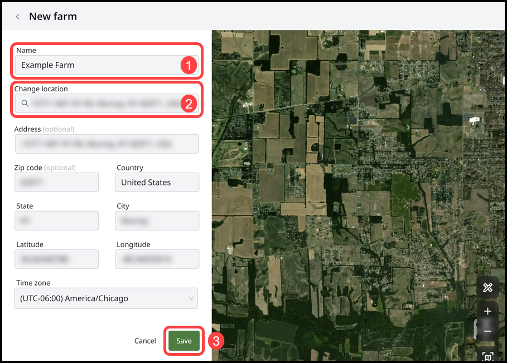Image resolution: width=507 pixels, height=363 pixels.
Task: Select the City input field
Action: [x=157, y=220]
